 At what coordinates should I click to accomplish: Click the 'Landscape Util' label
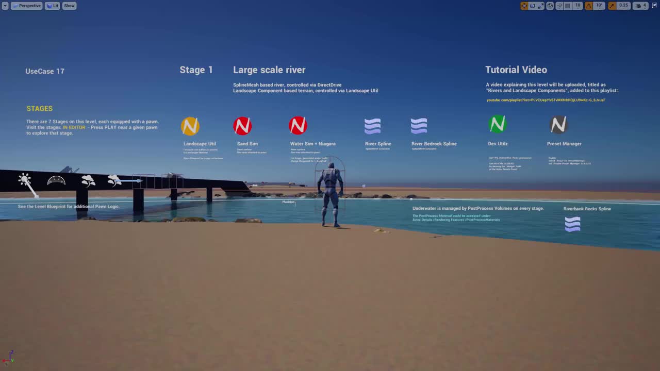(x=200, y=144)
